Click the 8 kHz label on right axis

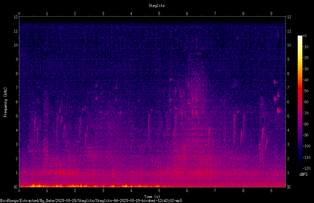[288, 74]
